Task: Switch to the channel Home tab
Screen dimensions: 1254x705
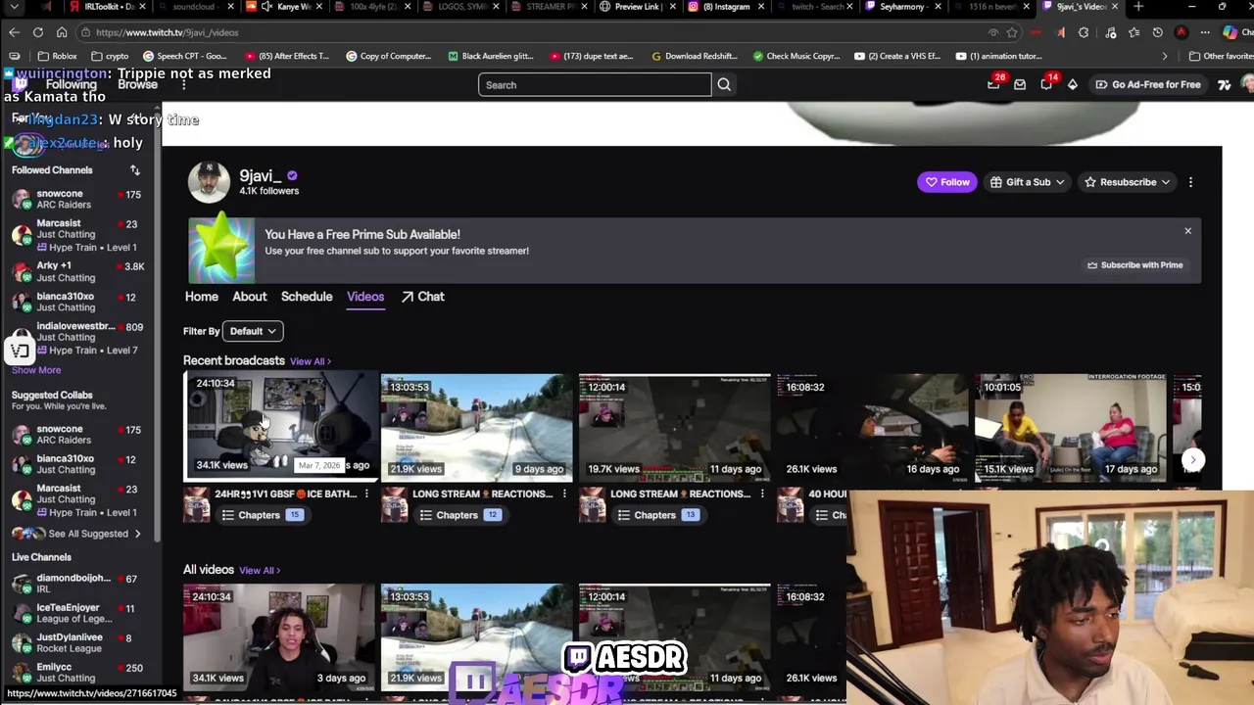Action: pyautogui.click(x=202, y=297)
